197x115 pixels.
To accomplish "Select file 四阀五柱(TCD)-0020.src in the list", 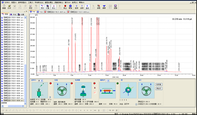I will (13, 44).
